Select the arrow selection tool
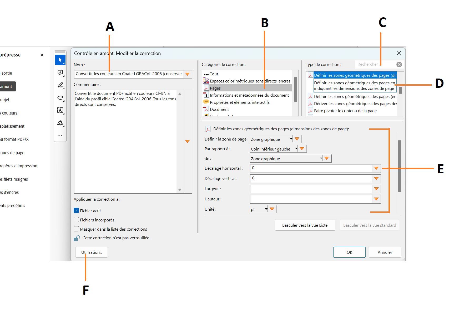Screen dimensions: 464x311 (x=60, y=60)
